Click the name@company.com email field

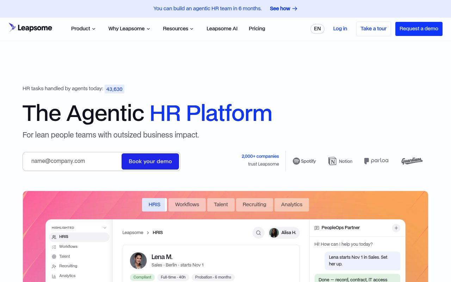pyautogui.click(x=72, y=161)
